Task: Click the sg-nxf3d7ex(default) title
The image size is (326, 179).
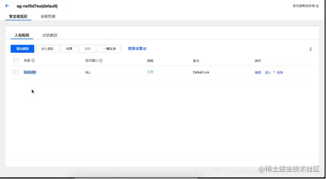Action: click(37, 6)
